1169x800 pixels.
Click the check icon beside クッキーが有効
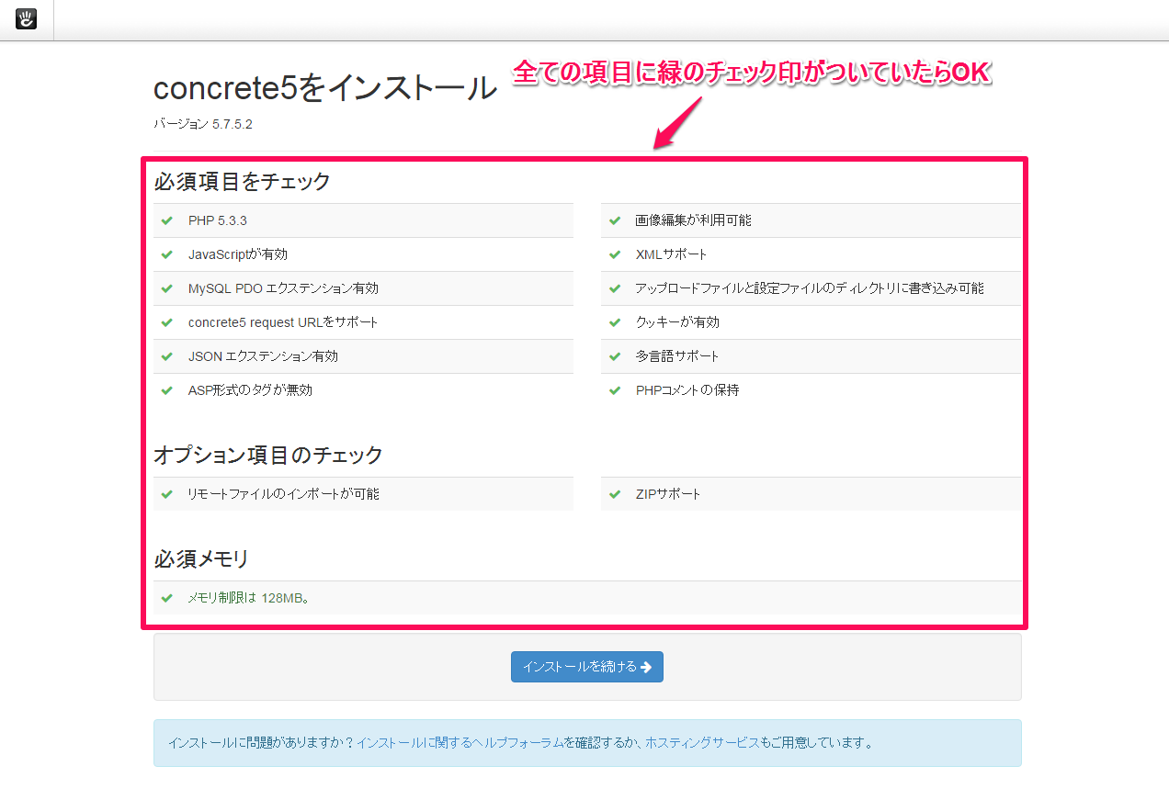615,322
